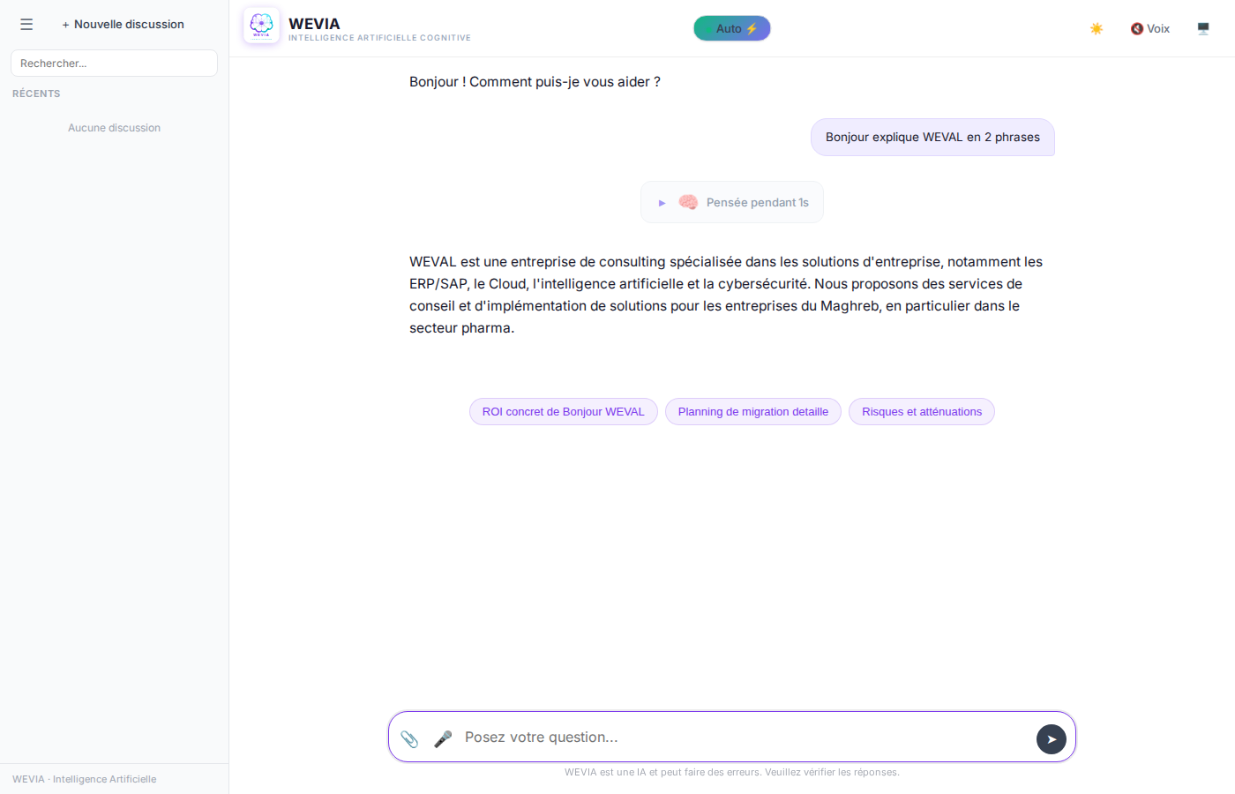Start voice input with microphone icon
The image size is (1235, 794).
pyautogui.click(x=443, y=738)
